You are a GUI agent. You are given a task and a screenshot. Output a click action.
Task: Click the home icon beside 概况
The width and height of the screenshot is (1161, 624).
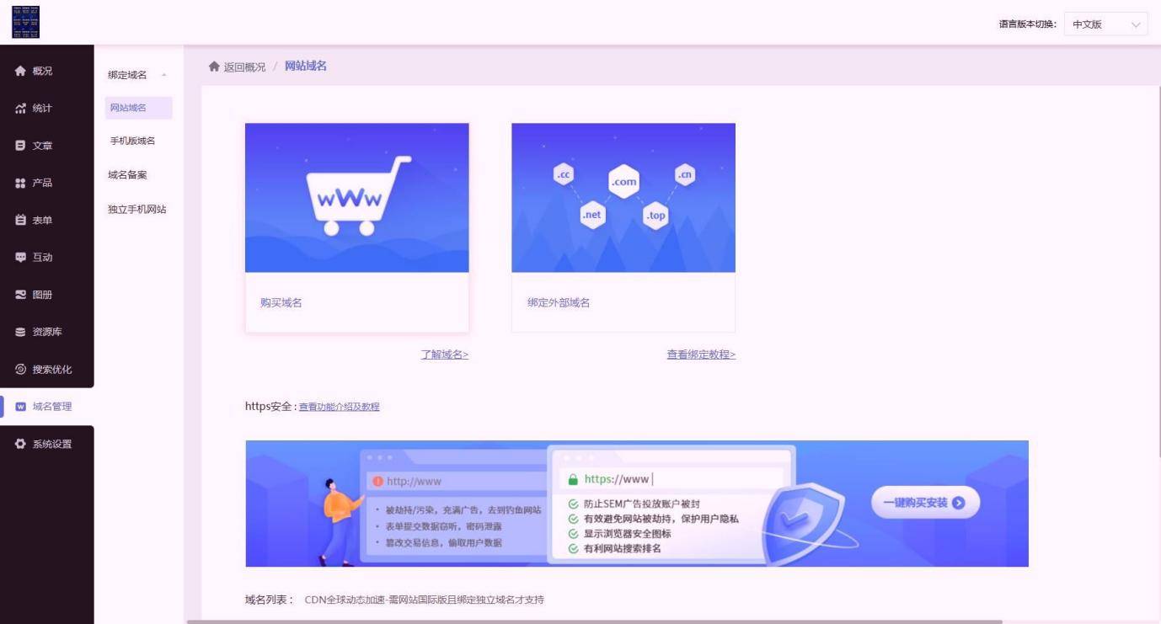pos(20,72)
